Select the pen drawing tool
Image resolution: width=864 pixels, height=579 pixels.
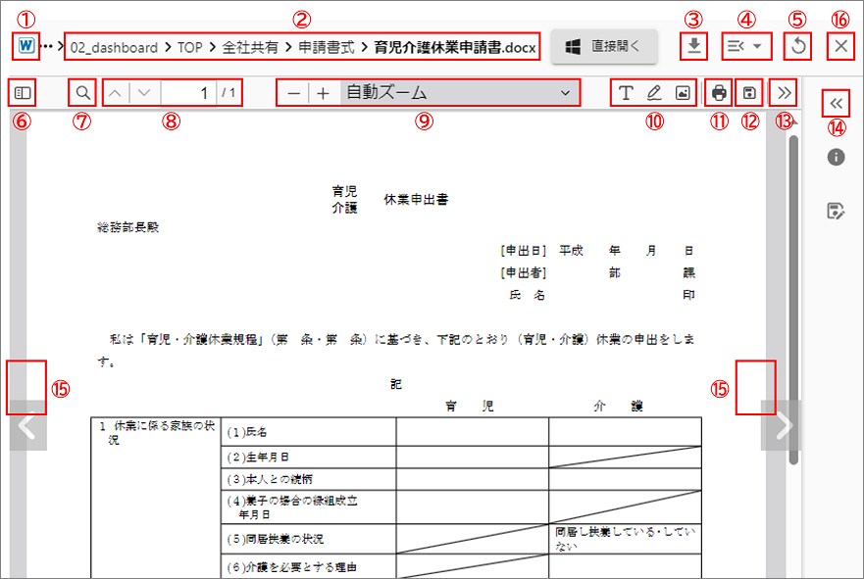[654, 93]
